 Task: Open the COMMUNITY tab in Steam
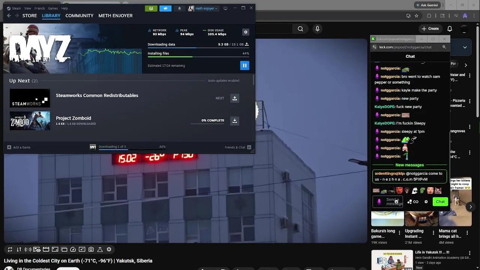tap(79, 16)
